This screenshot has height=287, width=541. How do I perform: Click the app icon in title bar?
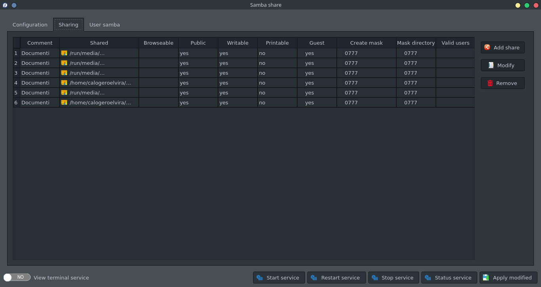click(5, 5)
